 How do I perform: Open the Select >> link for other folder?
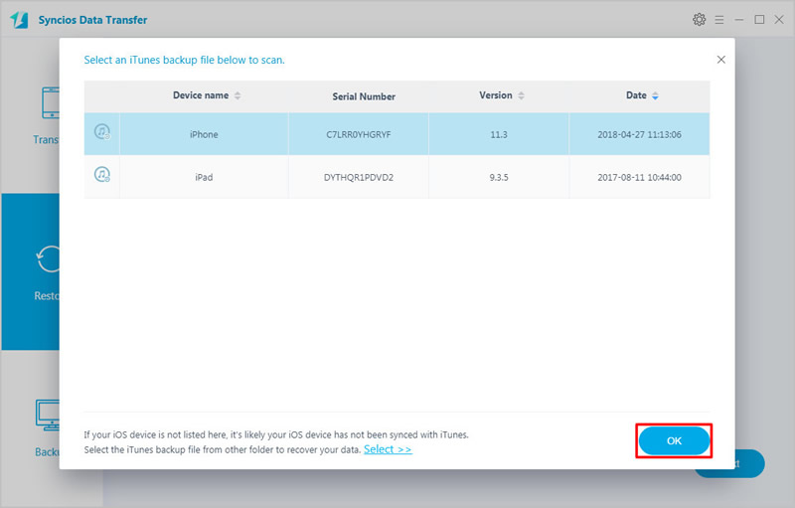coord(388,449)
